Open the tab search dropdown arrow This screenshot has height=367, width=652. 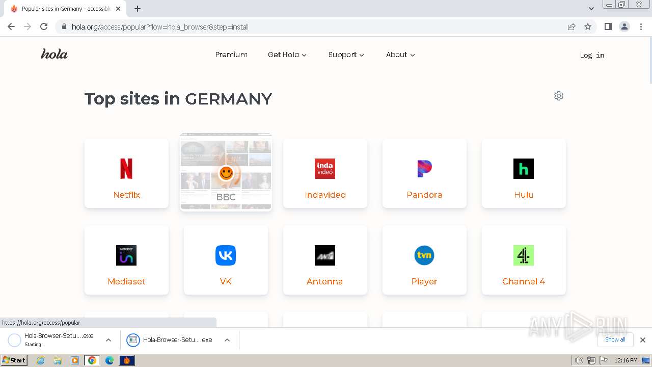click(x=591, y=9)
